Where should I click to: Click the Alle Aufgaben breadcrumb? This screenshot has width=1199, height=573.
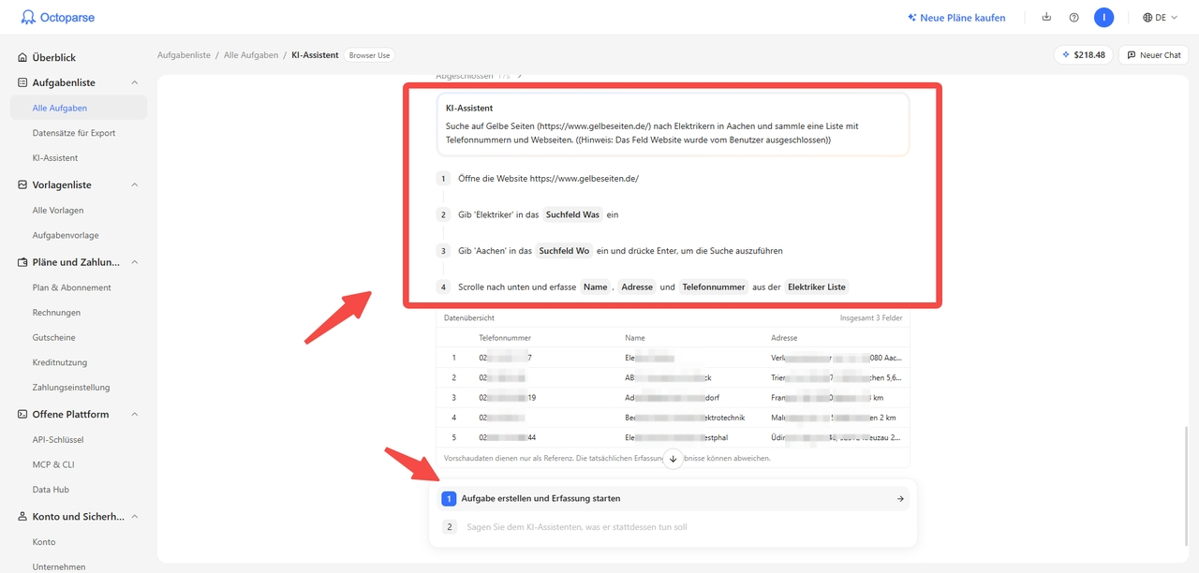coord(251,55)
